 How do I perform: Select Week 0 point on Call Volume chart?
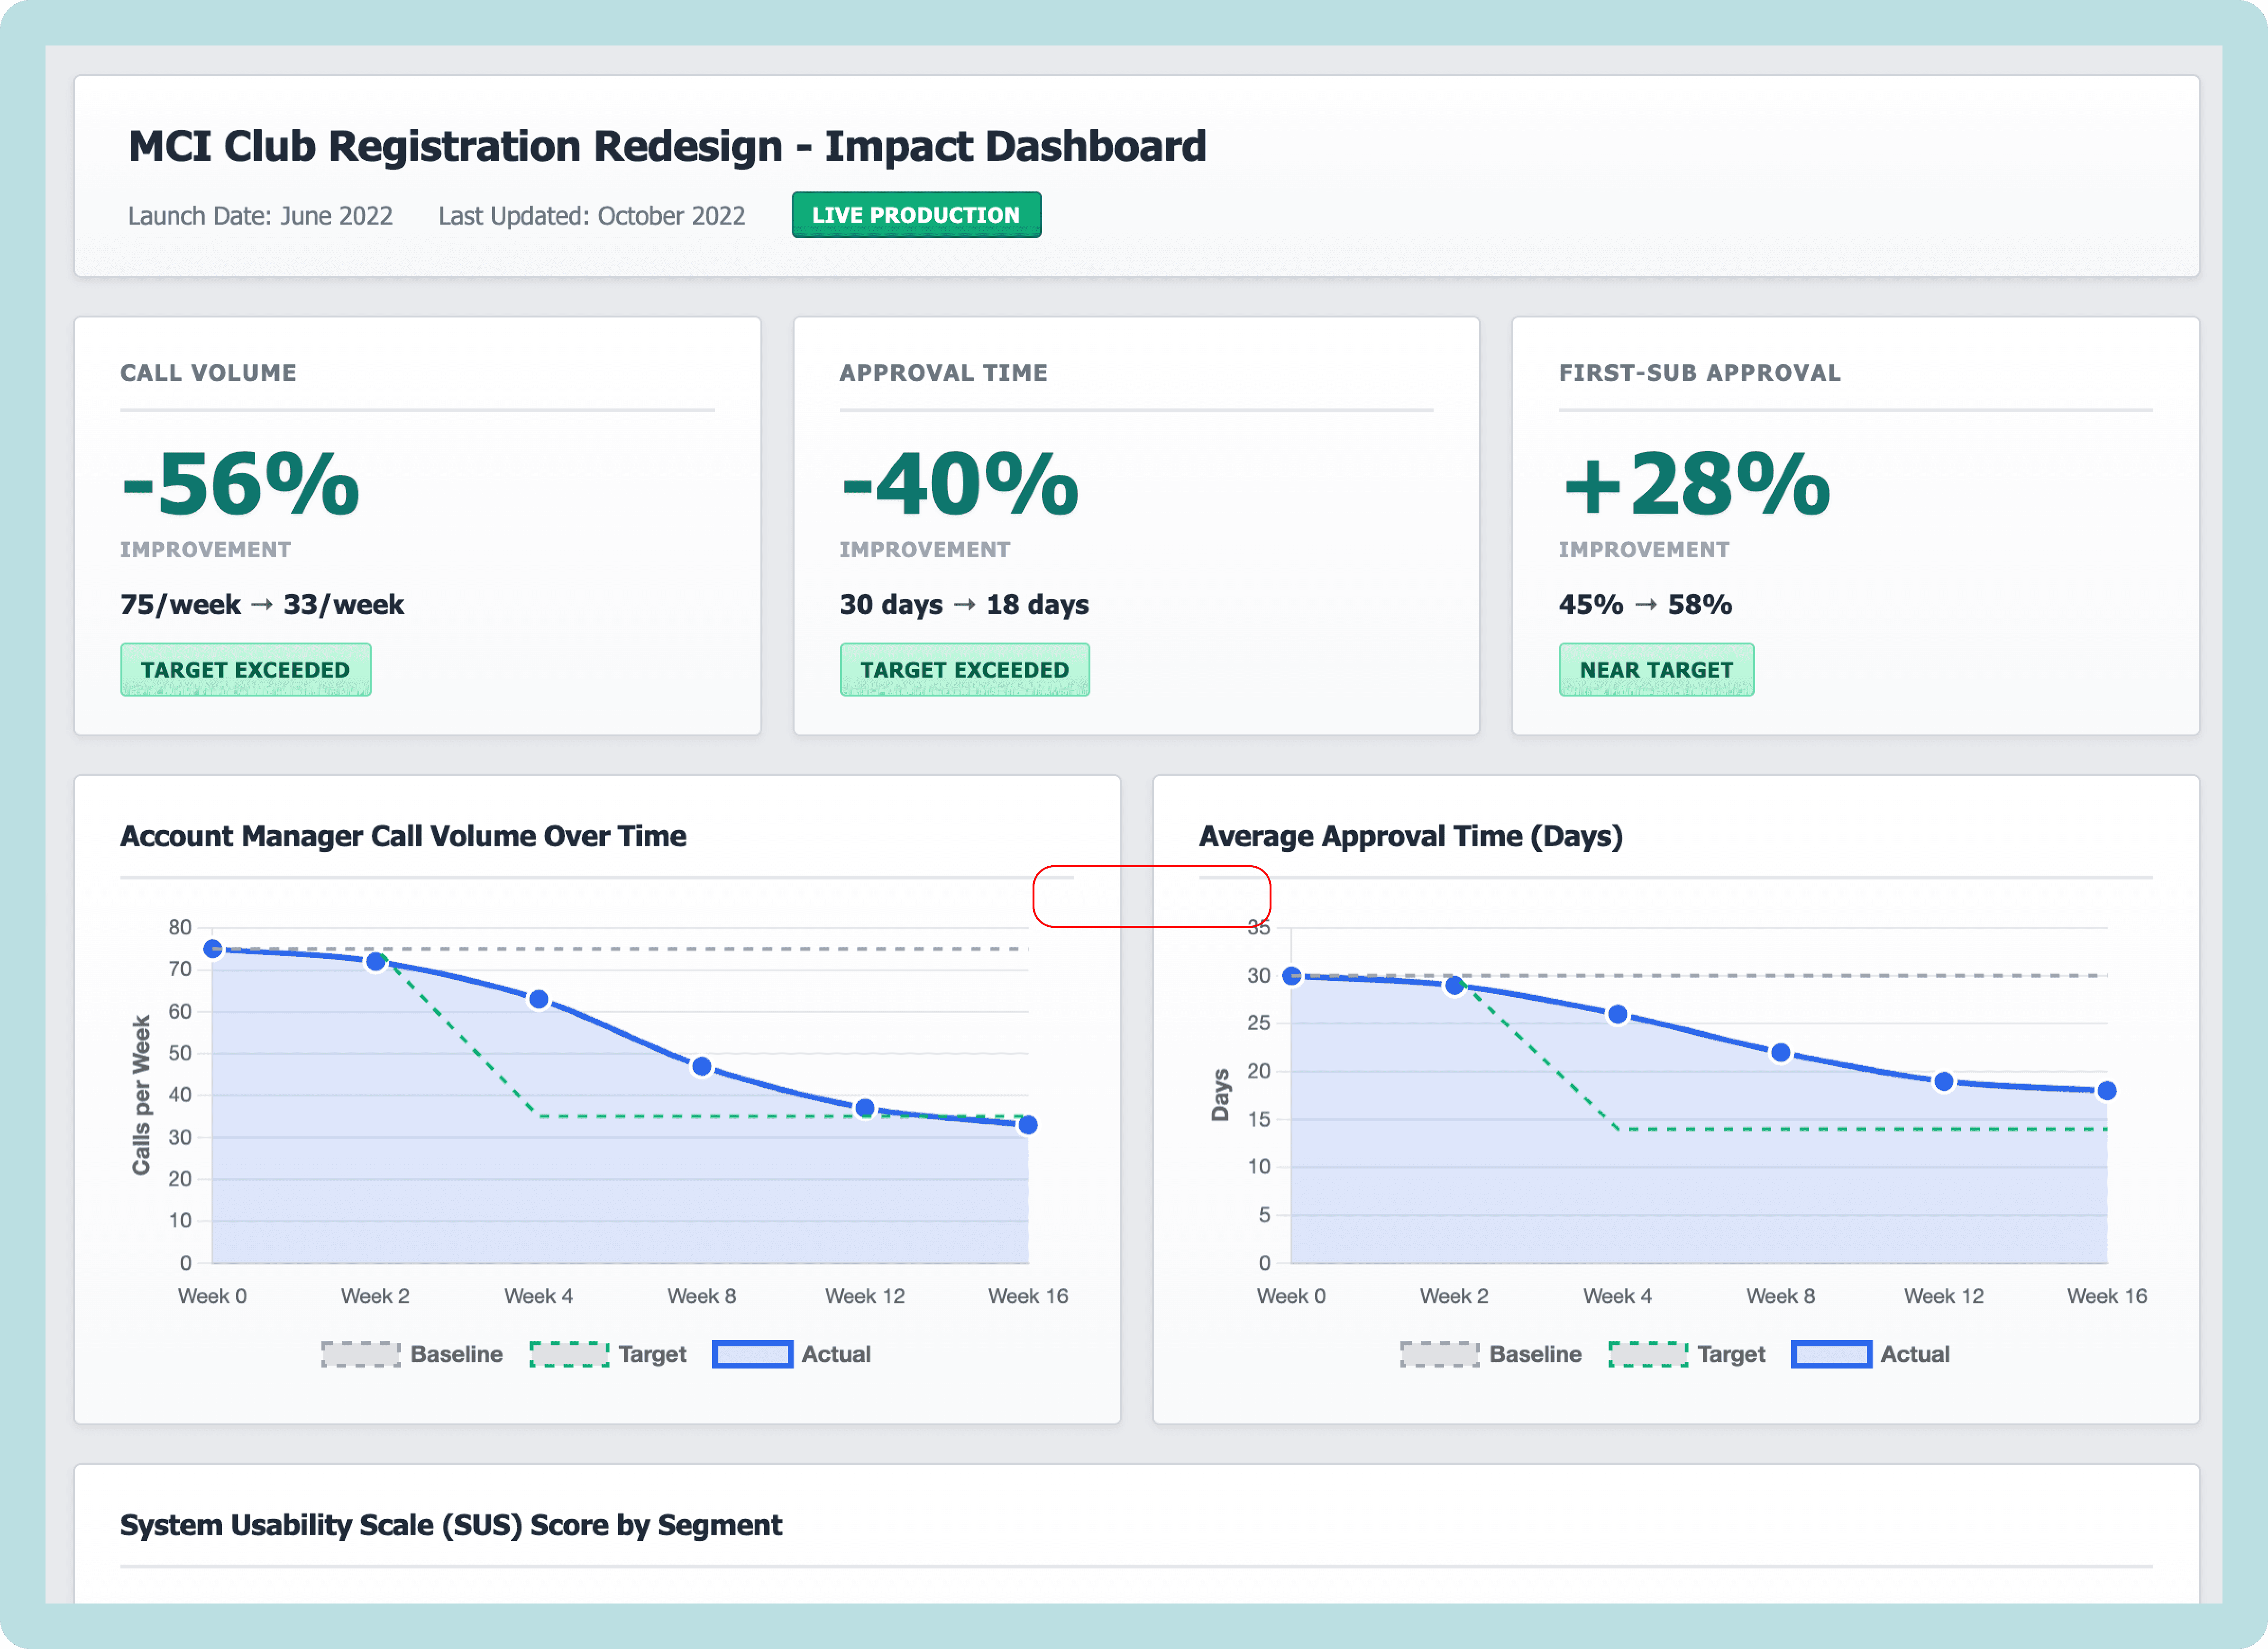[x=213, y=950]
